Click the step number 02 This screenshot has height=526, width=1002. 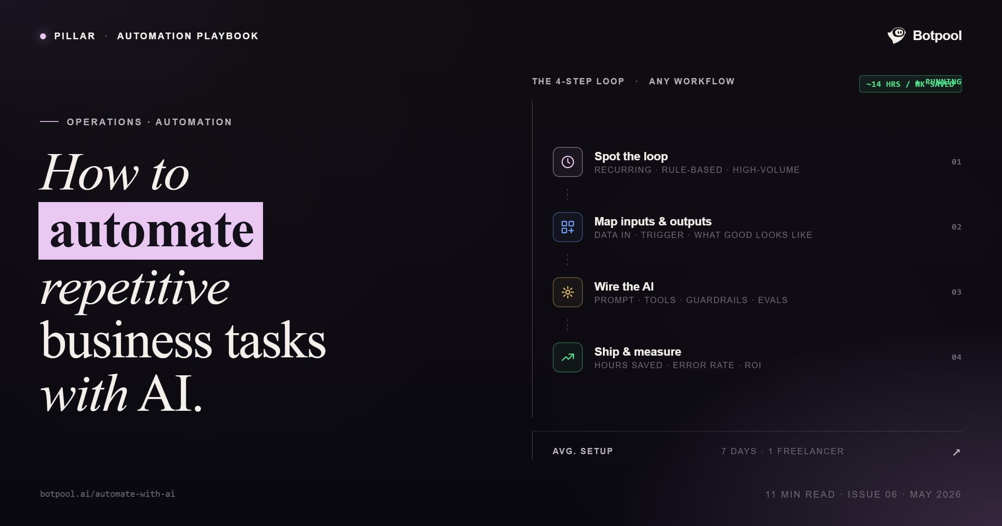956,227
